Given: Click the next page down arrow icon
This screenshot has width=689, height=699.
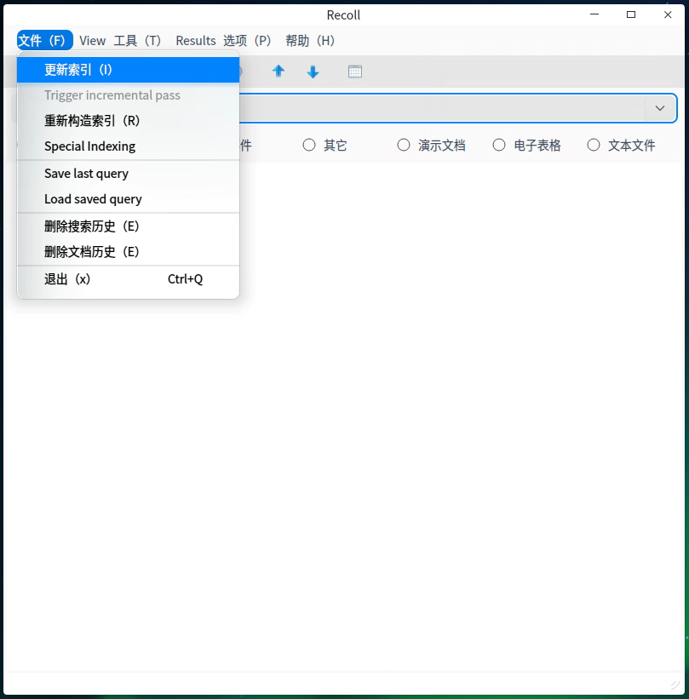Looking at the screenshot, I should (313, 72).
